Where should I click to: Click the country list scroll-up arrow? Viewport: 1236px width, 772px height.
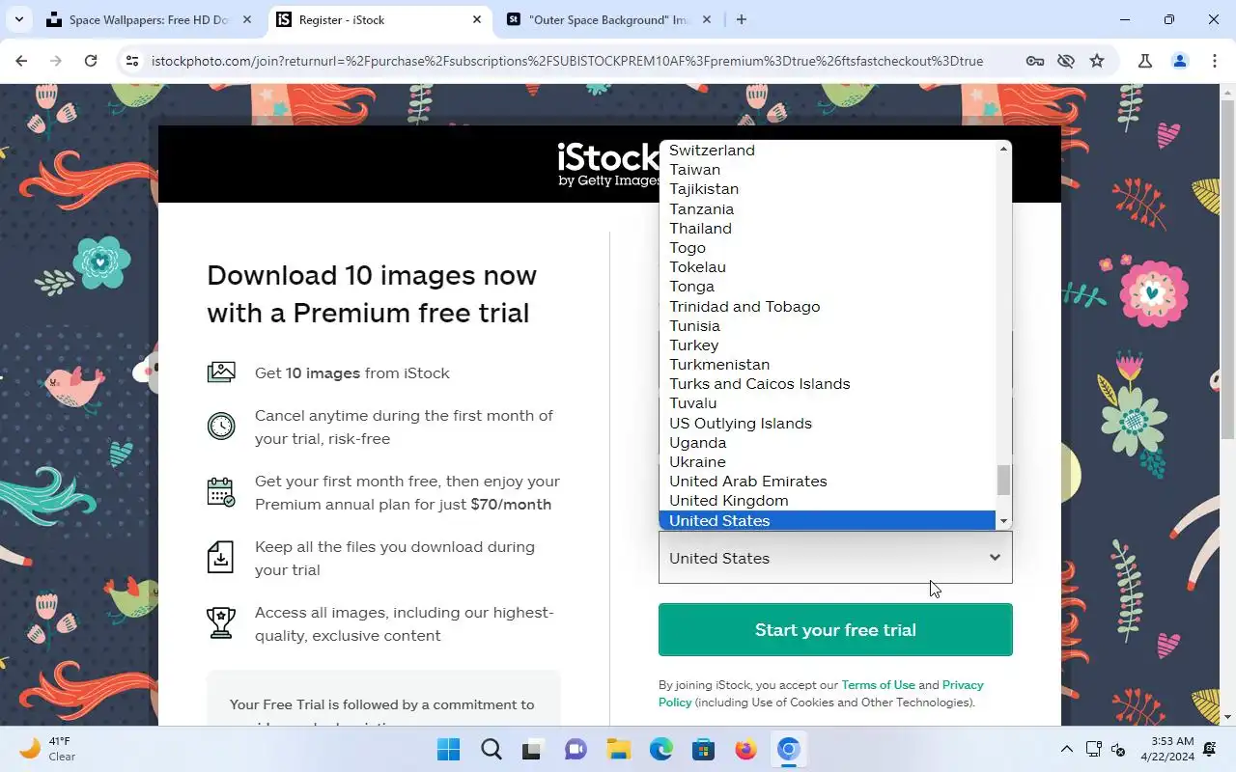(x=1004, y=149)
